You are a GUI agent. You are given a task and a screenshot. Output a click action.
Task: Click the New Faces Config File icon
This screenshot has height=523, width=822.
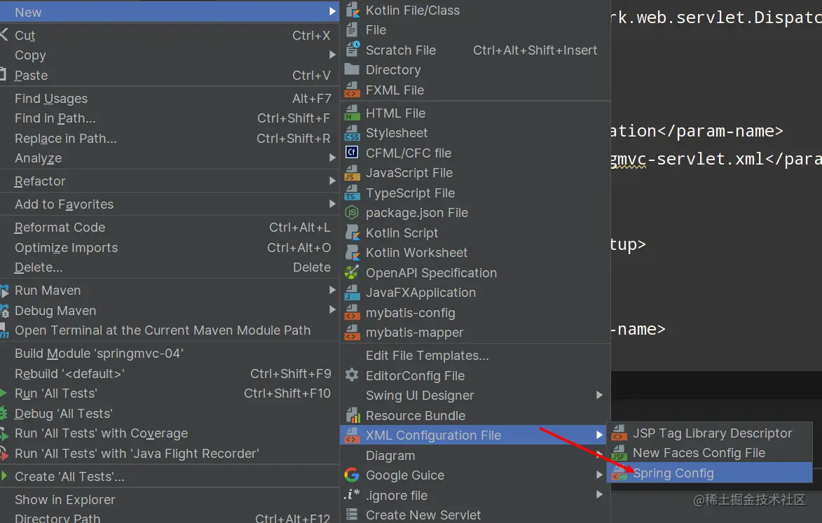[619, 453]
